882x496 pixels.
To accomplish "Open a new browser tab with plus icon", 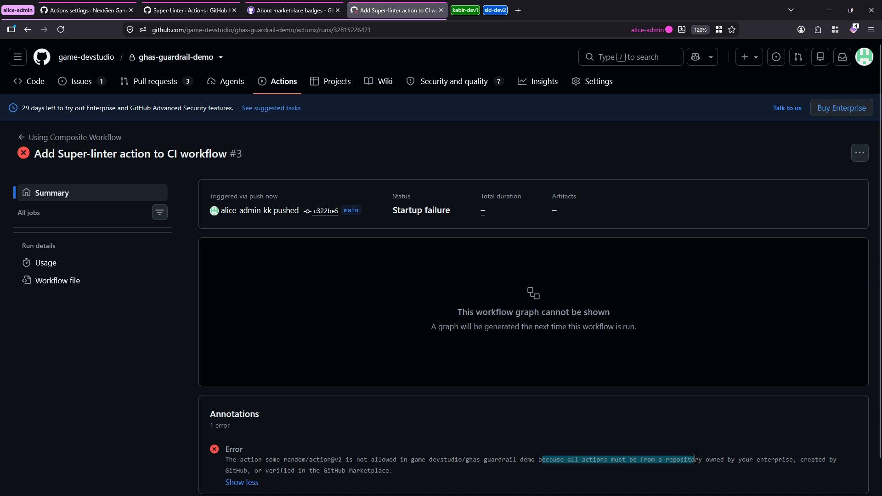I will [x=518, y=10].
